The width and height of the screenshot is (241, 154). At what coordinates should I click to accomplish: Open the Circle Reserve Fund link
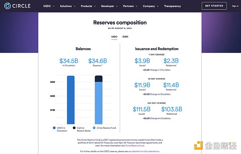[135, 146]
